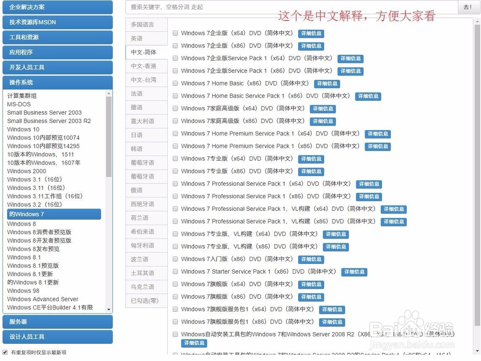Select Windows 3.11工作组 (16位) item

[45, 196]
